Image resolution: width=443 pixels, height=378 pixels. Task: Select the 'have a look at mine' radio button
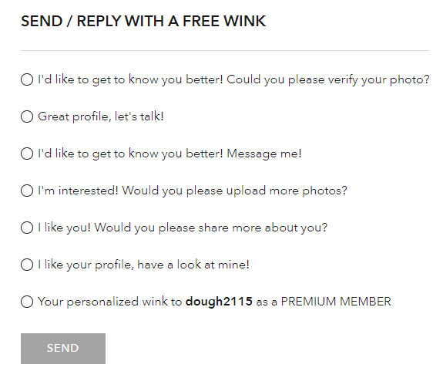click(x=27, y=265)
